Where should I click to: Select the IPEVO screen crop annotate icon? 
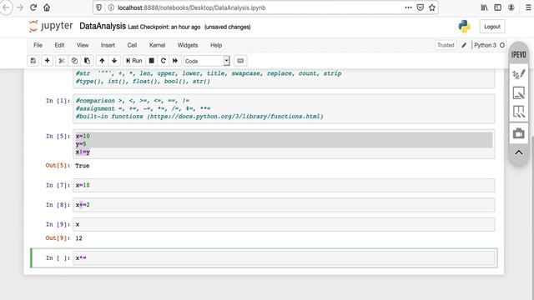(x=518, y=112)
